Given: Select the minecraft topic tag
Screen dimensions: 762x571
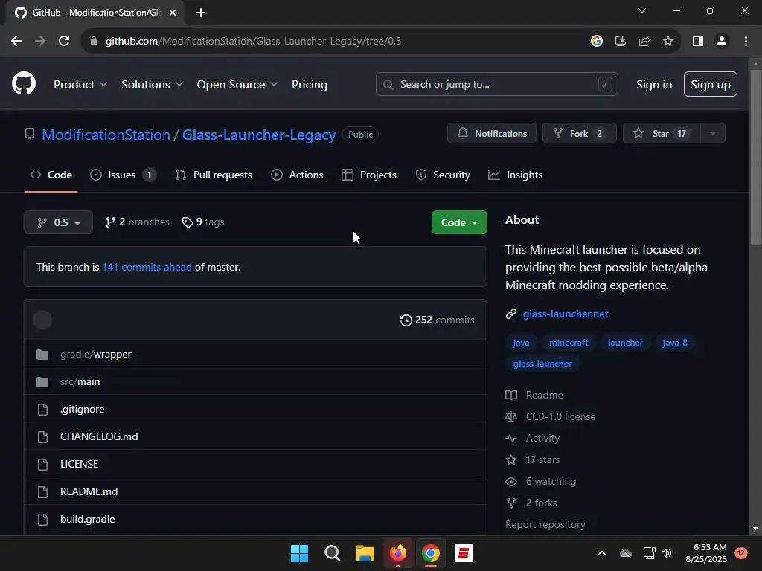Looking at the screenshot, I should coord(569,343).
